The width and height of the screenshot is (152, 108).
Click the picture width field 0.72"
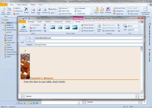point(134,30)
